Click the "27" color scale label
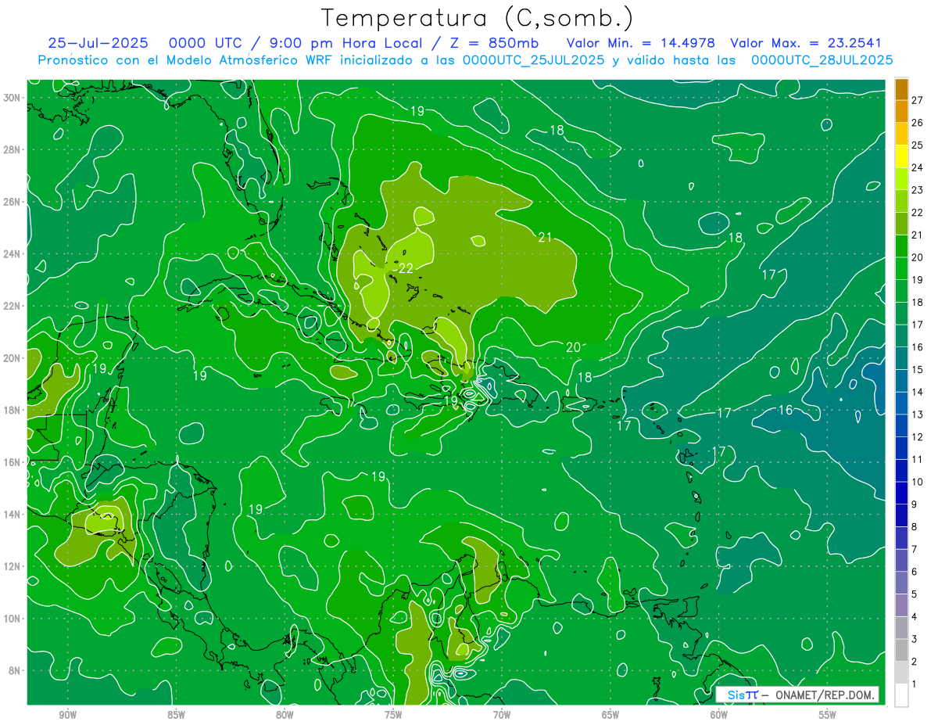The image size is (938, 725). coord(918,100)
